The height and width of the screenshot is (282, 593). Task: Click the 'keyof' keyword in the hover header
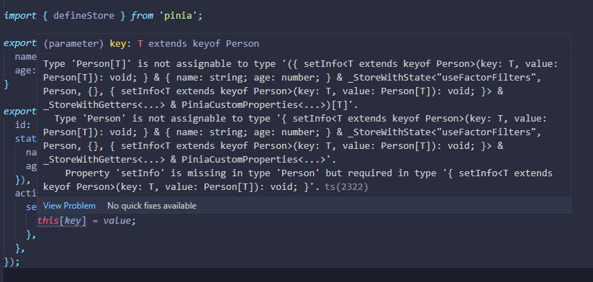tap(207, 44)
